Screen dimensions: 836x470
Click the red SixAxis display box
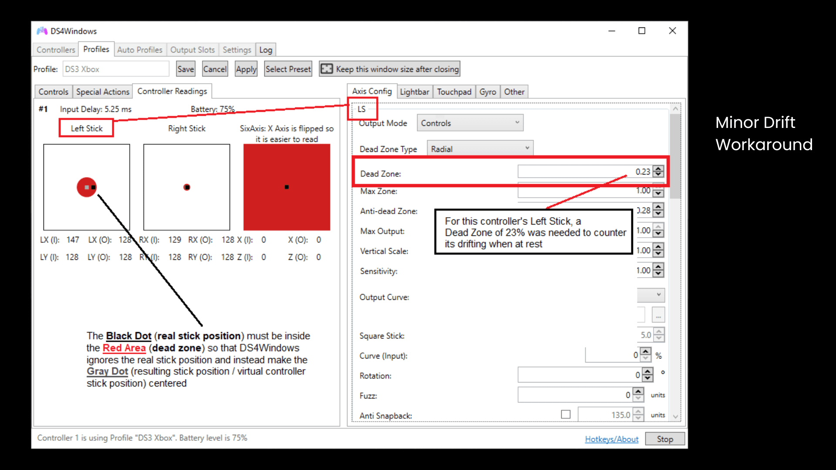[x=287, y=187]
